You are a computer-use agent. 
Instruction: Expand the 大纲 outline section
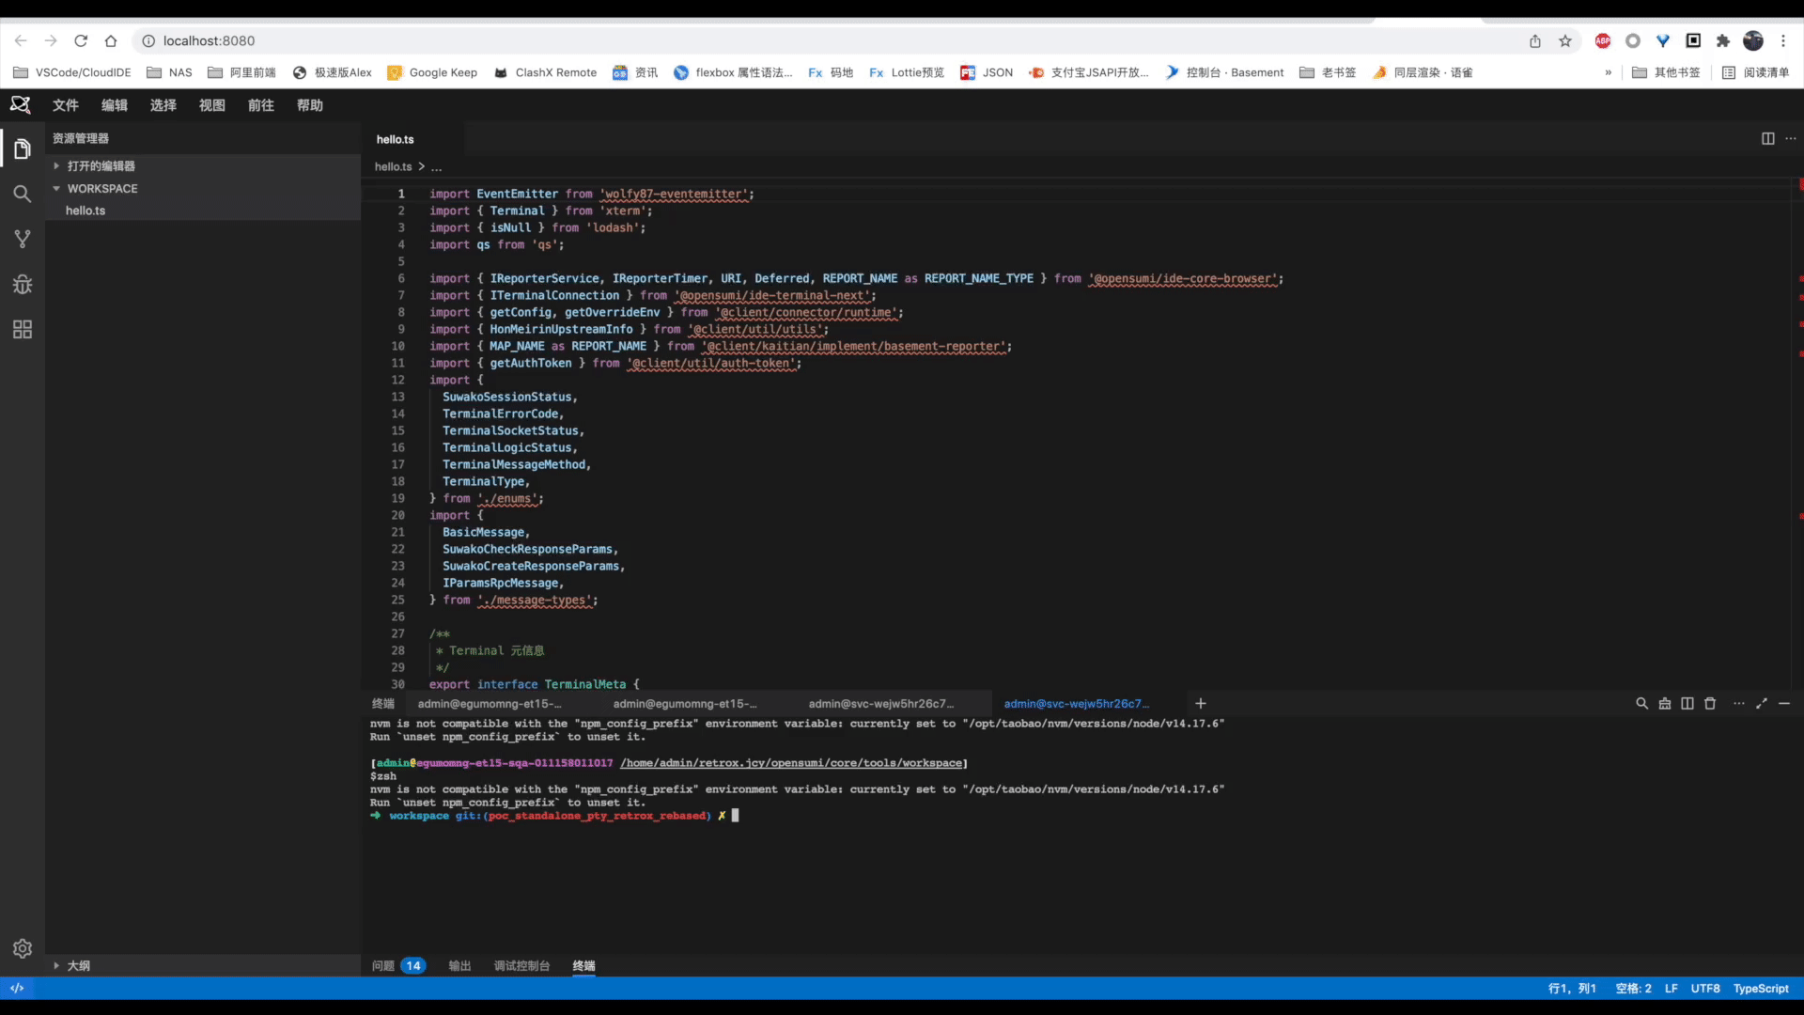pyautogui.click(x=78, y=965)
